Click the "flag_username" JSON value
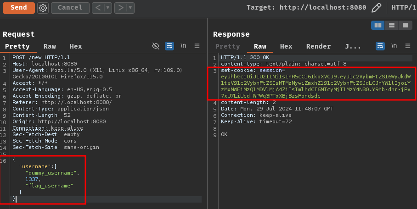 coord(49,186)
